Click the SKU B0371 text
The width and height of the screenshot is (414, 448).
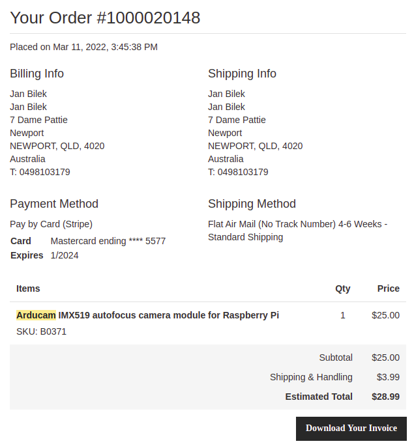point(41,331)
